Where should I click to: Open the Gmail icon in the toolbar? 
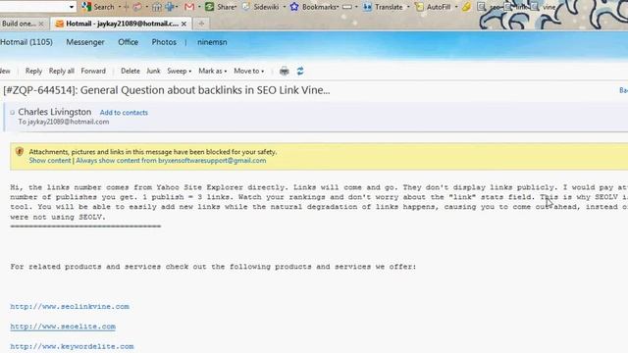[x=189, y=7]
